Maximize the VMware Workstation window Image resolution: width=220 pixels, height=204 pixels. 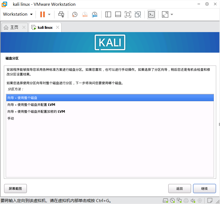207,4
